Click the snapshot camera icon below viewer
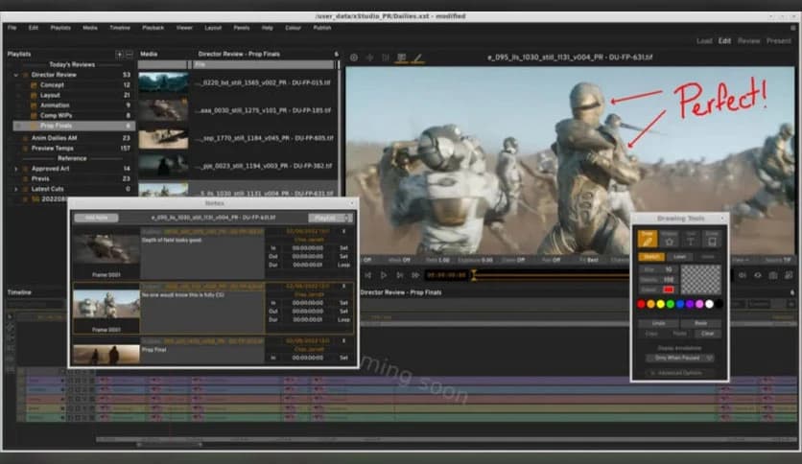Screen dimensions: 802x464 point(773,275)
